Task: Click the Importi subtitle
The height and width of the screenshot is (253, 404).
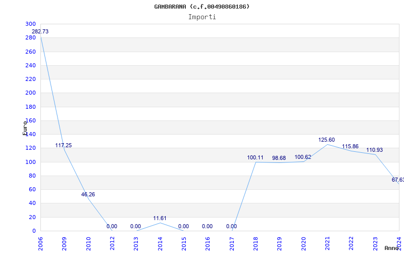Action: [202, 17]
